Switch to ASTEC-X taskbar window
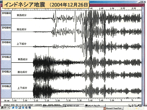Image resolution: width=147 pixels, height=110 pixels. tap(72, 106)
